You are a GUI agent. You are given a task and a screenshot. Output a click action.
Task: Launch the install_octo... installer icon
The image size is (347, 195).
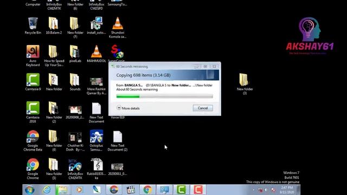pos(97,26)
